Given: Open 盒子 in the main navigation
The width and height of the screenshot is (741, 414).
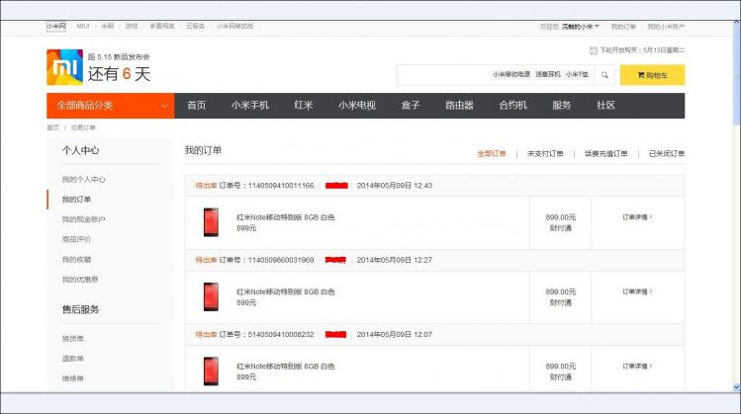Looking at the screenshot, I should click(x=411, y=106).
